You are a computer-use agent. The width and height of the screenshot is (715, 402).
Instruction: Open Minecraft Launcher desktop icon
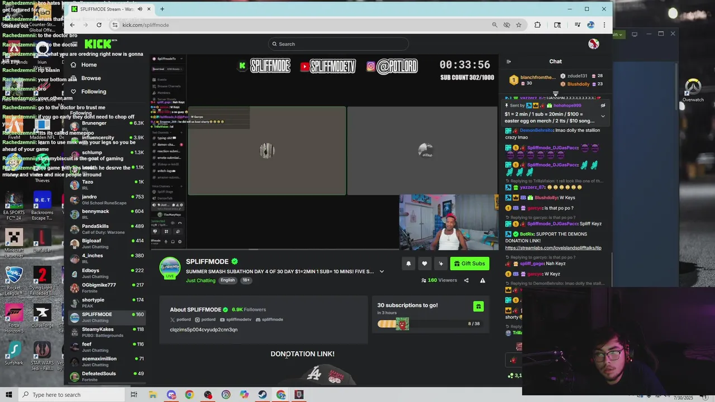14,242
